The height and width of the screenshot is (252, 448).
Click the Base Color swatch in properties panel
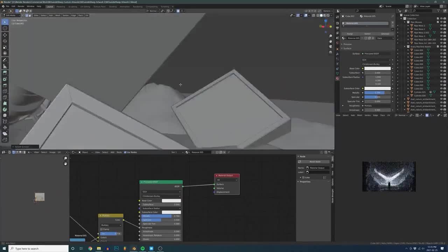click(x=377, y=69)
